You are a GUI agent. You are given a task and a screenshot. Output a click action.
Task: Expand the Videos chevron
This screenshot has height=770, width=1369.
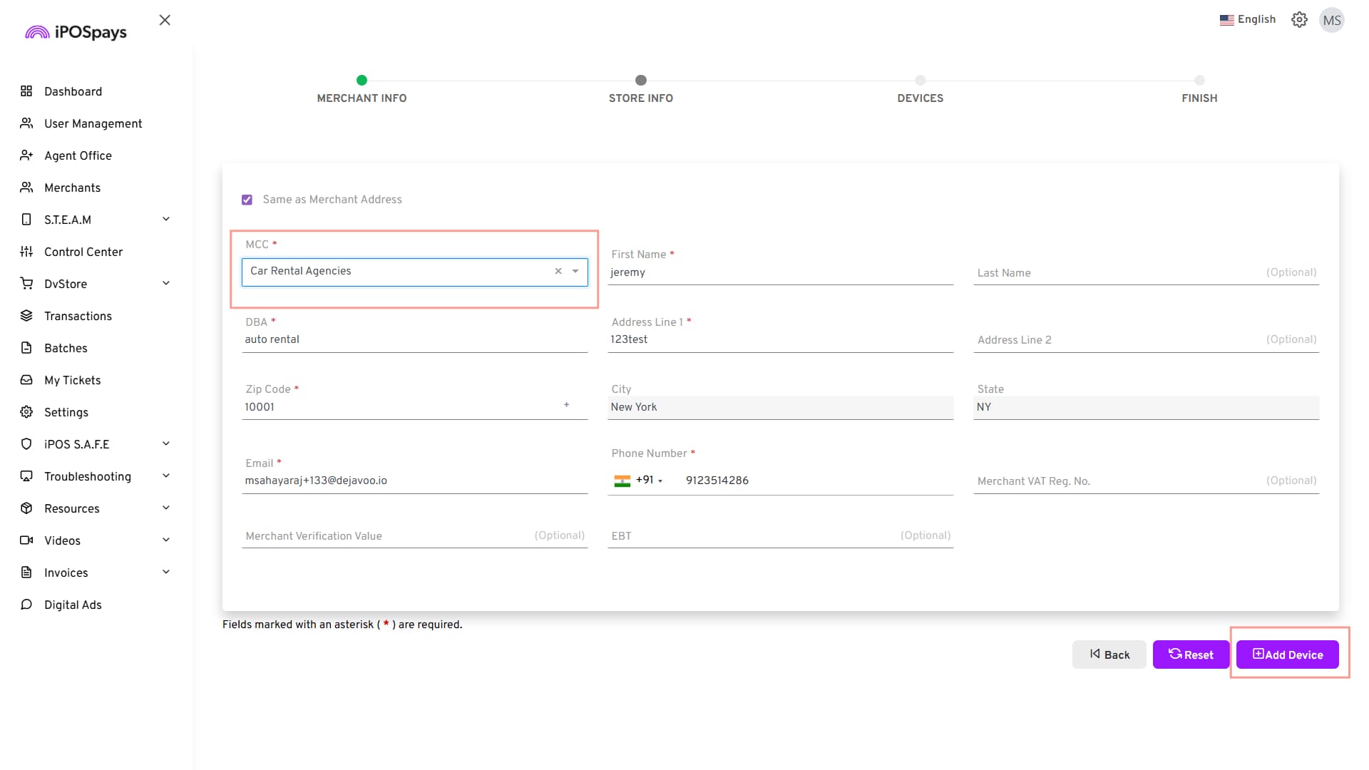(x=166, y=540)
